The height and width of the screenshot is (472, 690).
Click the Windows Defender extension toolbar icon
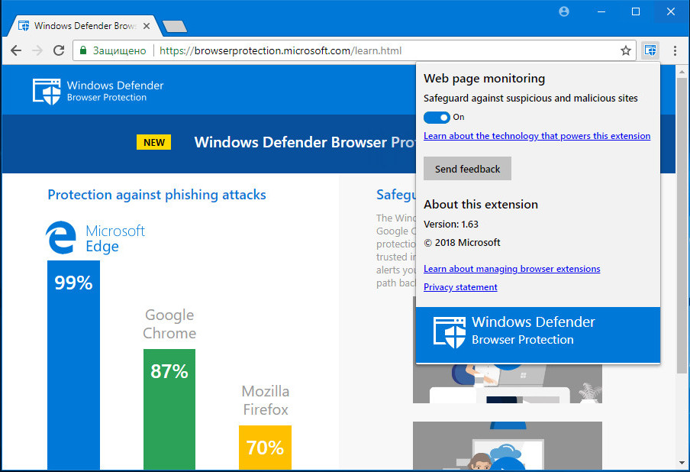click(x=650, y=50)
